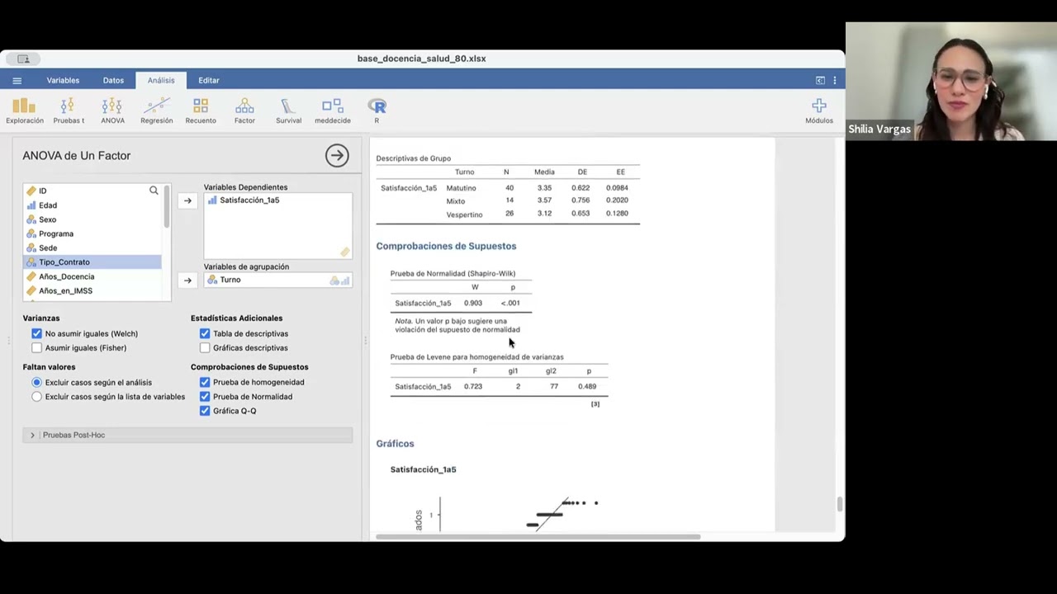This screenshot has width=1057, height=594.
Task: Open the Pruebas t menu
Action: coord(69,111)
